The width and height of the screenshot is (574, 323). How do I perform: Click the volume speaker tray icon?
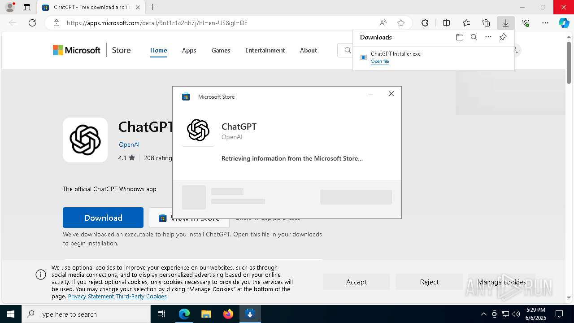pyautogui.click(x=516, y=314)
